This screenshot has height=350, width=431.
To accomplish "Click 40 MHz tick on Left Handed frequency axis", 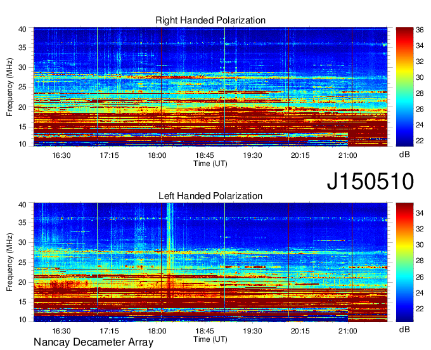I will coord(22,205).
